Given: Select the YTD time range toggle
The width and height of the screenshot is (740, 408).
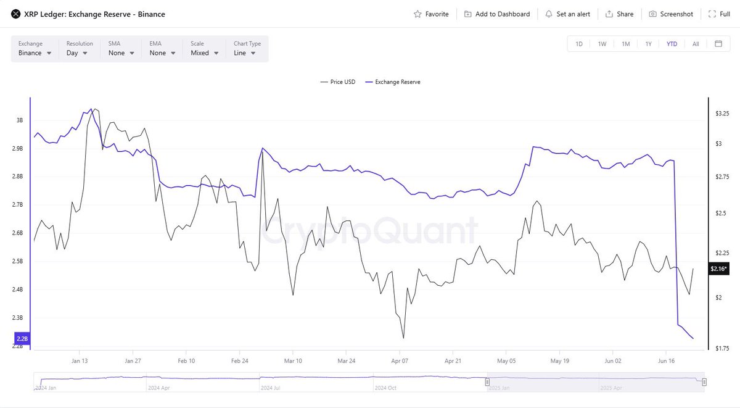Looking at the screenshot, I should click(x=672, y=44).
